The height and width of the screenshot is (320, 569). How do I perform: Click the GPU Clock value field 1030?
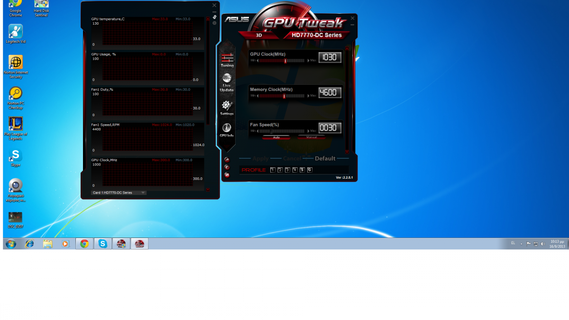330,57
